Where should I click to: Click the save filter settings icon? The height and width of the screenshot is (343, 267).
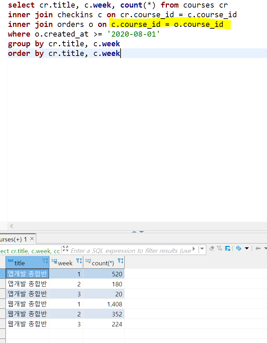point(228,248)
